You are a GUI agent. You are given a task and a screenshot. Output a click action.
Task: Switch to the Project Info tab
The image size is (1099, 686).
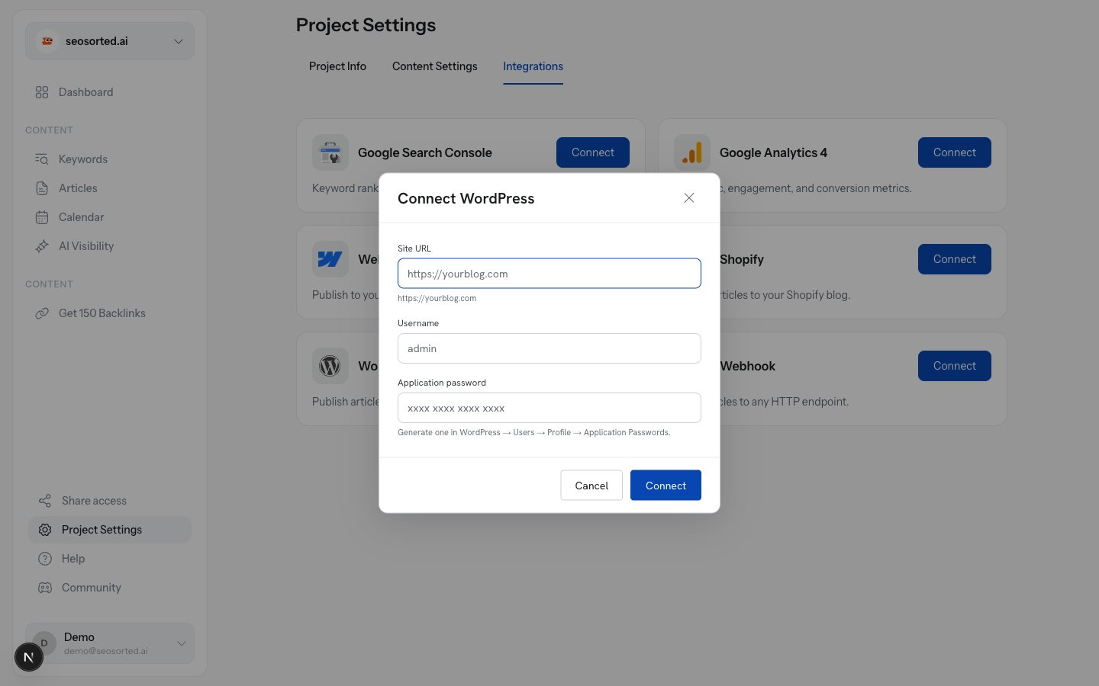[337, 66]
